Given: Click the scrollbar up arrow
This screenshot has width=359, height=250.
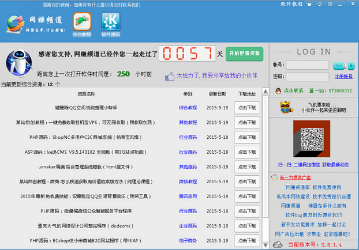Looking at the screenshot, I should point(265,92).
